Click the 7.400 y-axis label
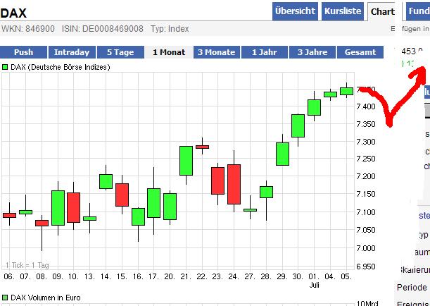 (366, 106)
